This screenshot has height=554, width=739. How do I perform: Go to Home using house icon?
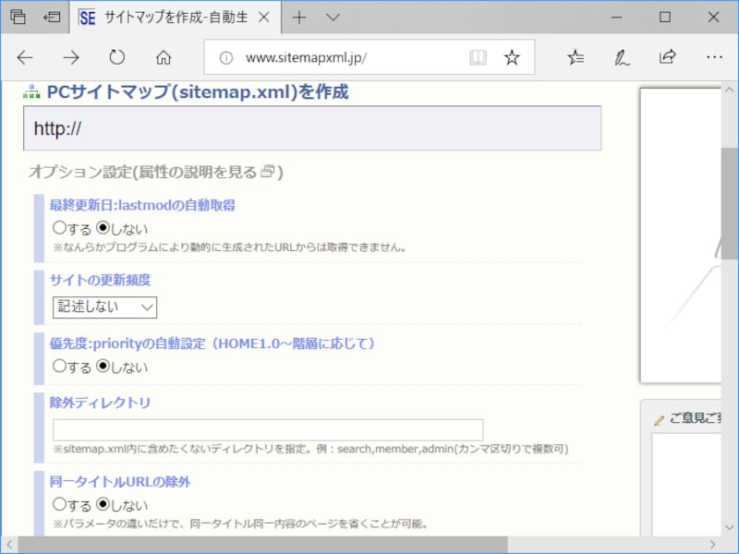[164, 57]
